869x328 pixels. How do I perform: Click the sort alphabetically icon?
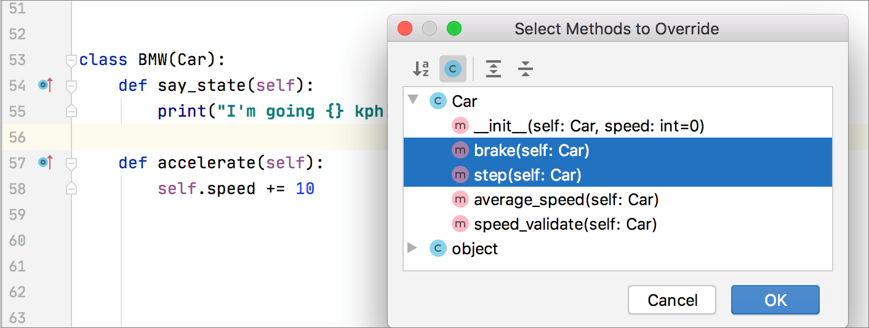pyautogui.click(x=421, y=69)
